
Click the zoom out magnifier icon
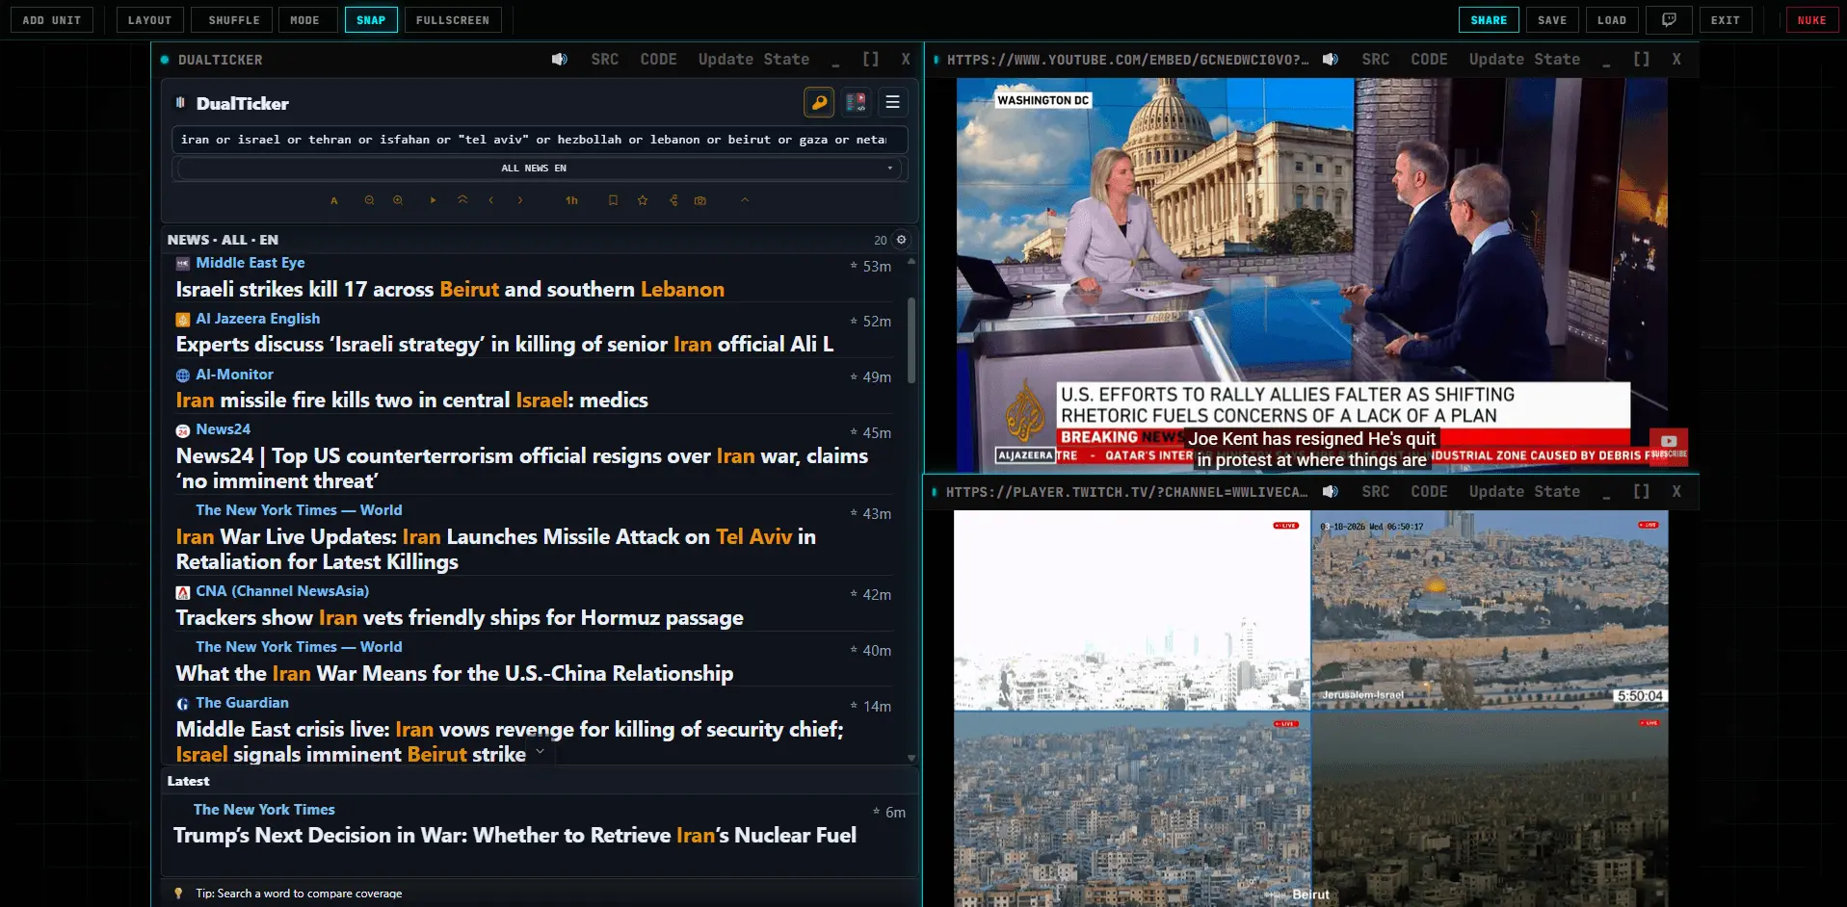(369, 200)
